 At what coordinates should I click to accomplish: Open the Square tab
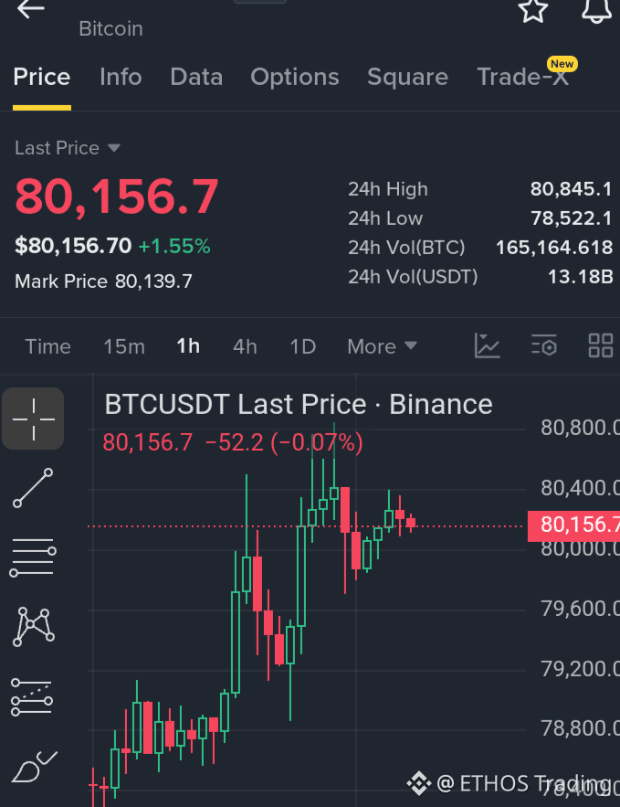tap(407, 77)
